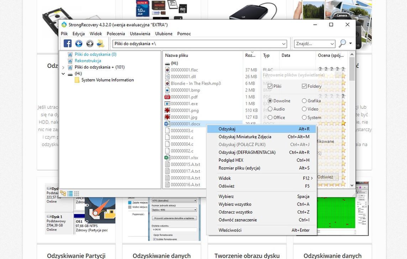
Task: Select Rekonstrukcja in the tree
Action: point(88,61)
